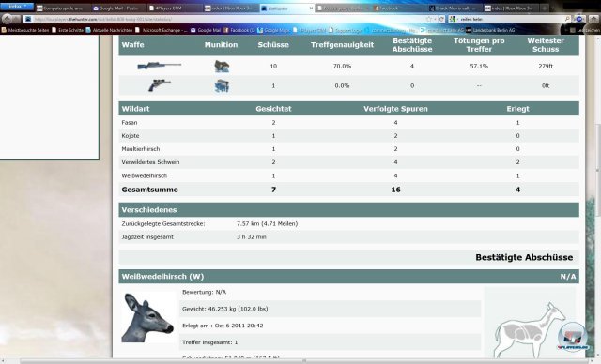The image size is (601, 364).
Task: Click the white-tailed deer head thumbnail
Action: [x=147, y=318]
